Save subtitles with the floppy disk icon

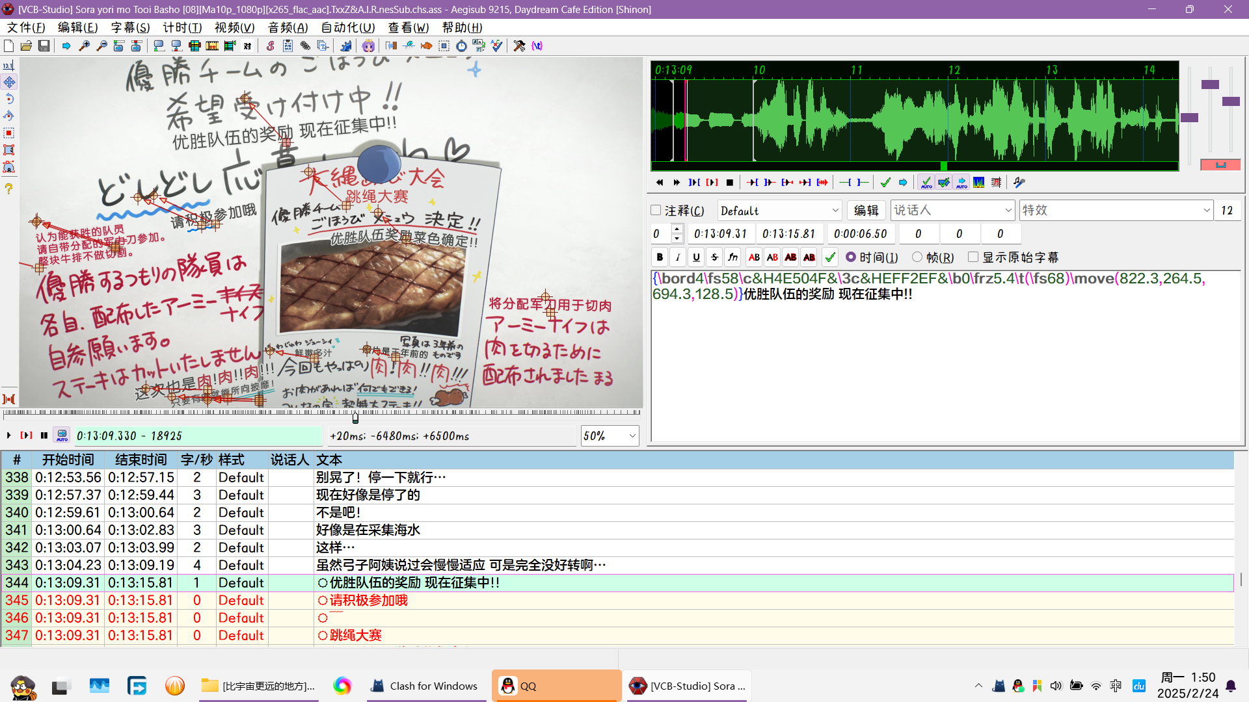pyautogui.click(x=44, y=46)
